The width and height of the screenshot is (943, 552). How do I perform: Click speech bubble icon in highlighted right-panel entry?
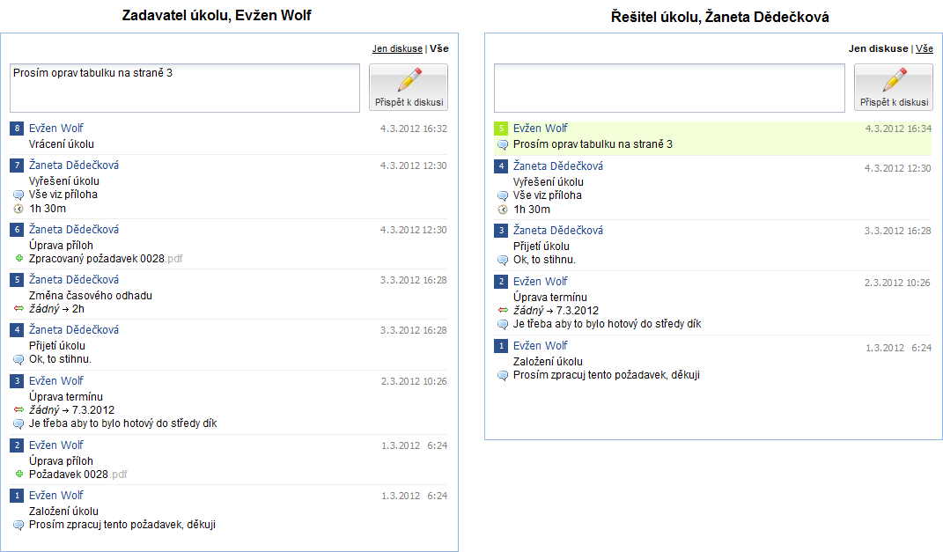(503, 144)
